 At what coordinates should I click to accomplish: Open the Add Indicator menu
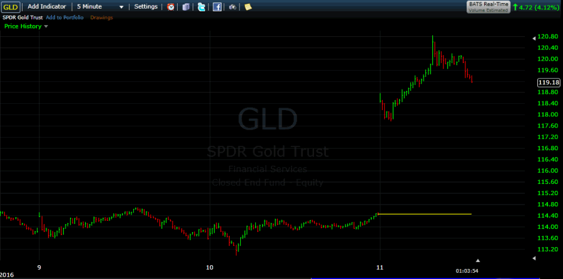[x=47, y=6]
